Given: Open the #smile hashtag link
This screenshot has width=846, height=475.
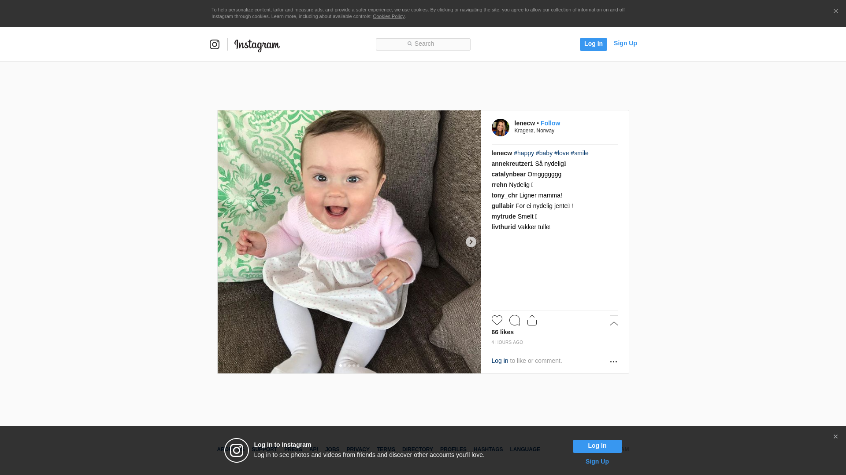Looking at the screenshot, I should pyautogui.click(x=579, y=153).
